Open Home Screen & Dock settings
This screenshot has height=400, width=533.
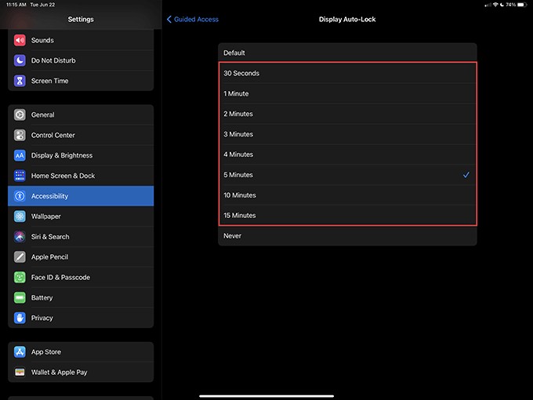(x=81, y=176)
